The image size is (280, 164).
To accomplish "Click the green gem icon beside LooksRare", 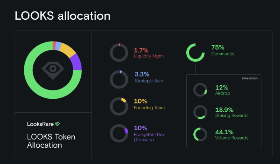I will (x=57, y=124).
